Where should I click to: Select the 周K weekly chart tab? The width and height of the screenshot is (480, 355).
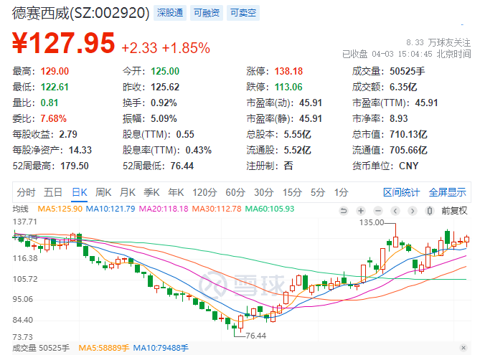[103, 191]
